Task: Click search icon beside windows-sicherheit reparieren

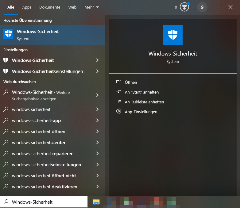Action: pyautogui.click(x=6, y=153)
